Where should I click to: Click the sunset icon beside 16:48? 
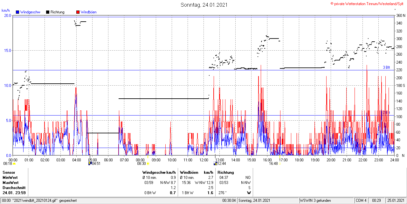click(x=280, y=164)
